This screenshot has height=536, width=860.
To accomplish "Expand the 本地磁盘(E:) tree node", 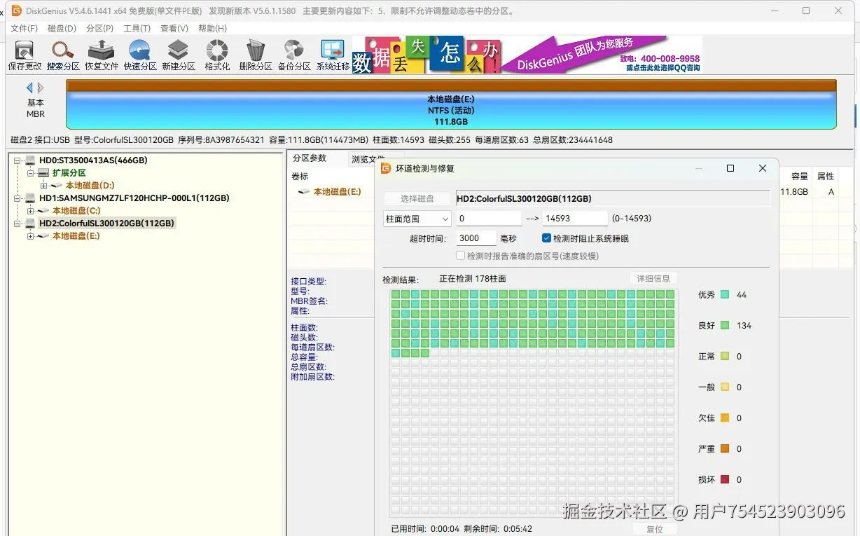I will pyautogui.click(x=30, y=236).
